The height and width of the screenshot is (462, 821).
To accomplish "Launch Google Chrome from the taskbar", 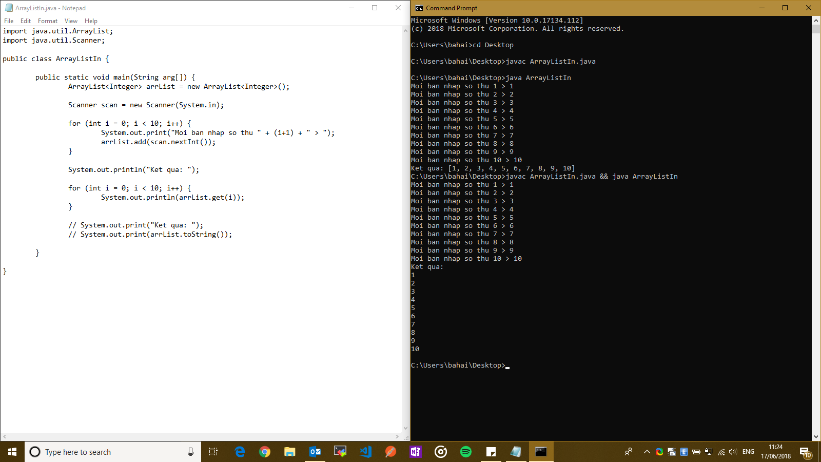I will (265, 452).
